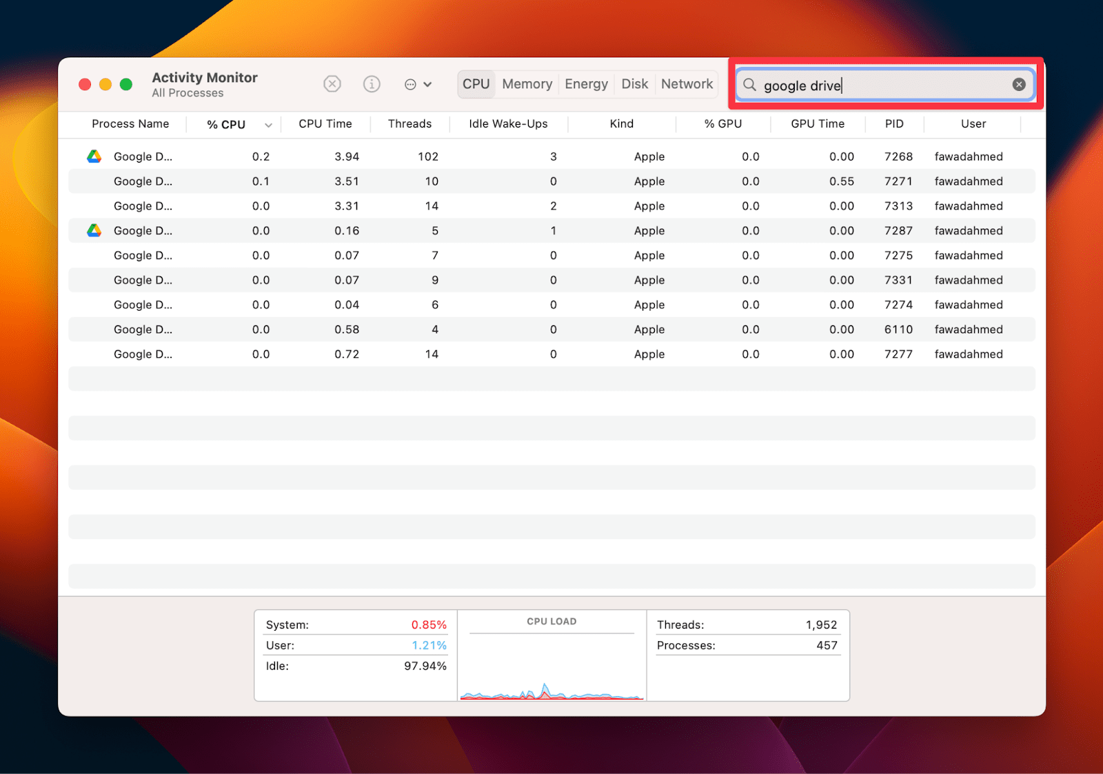Click the stop process X icon

332,84
